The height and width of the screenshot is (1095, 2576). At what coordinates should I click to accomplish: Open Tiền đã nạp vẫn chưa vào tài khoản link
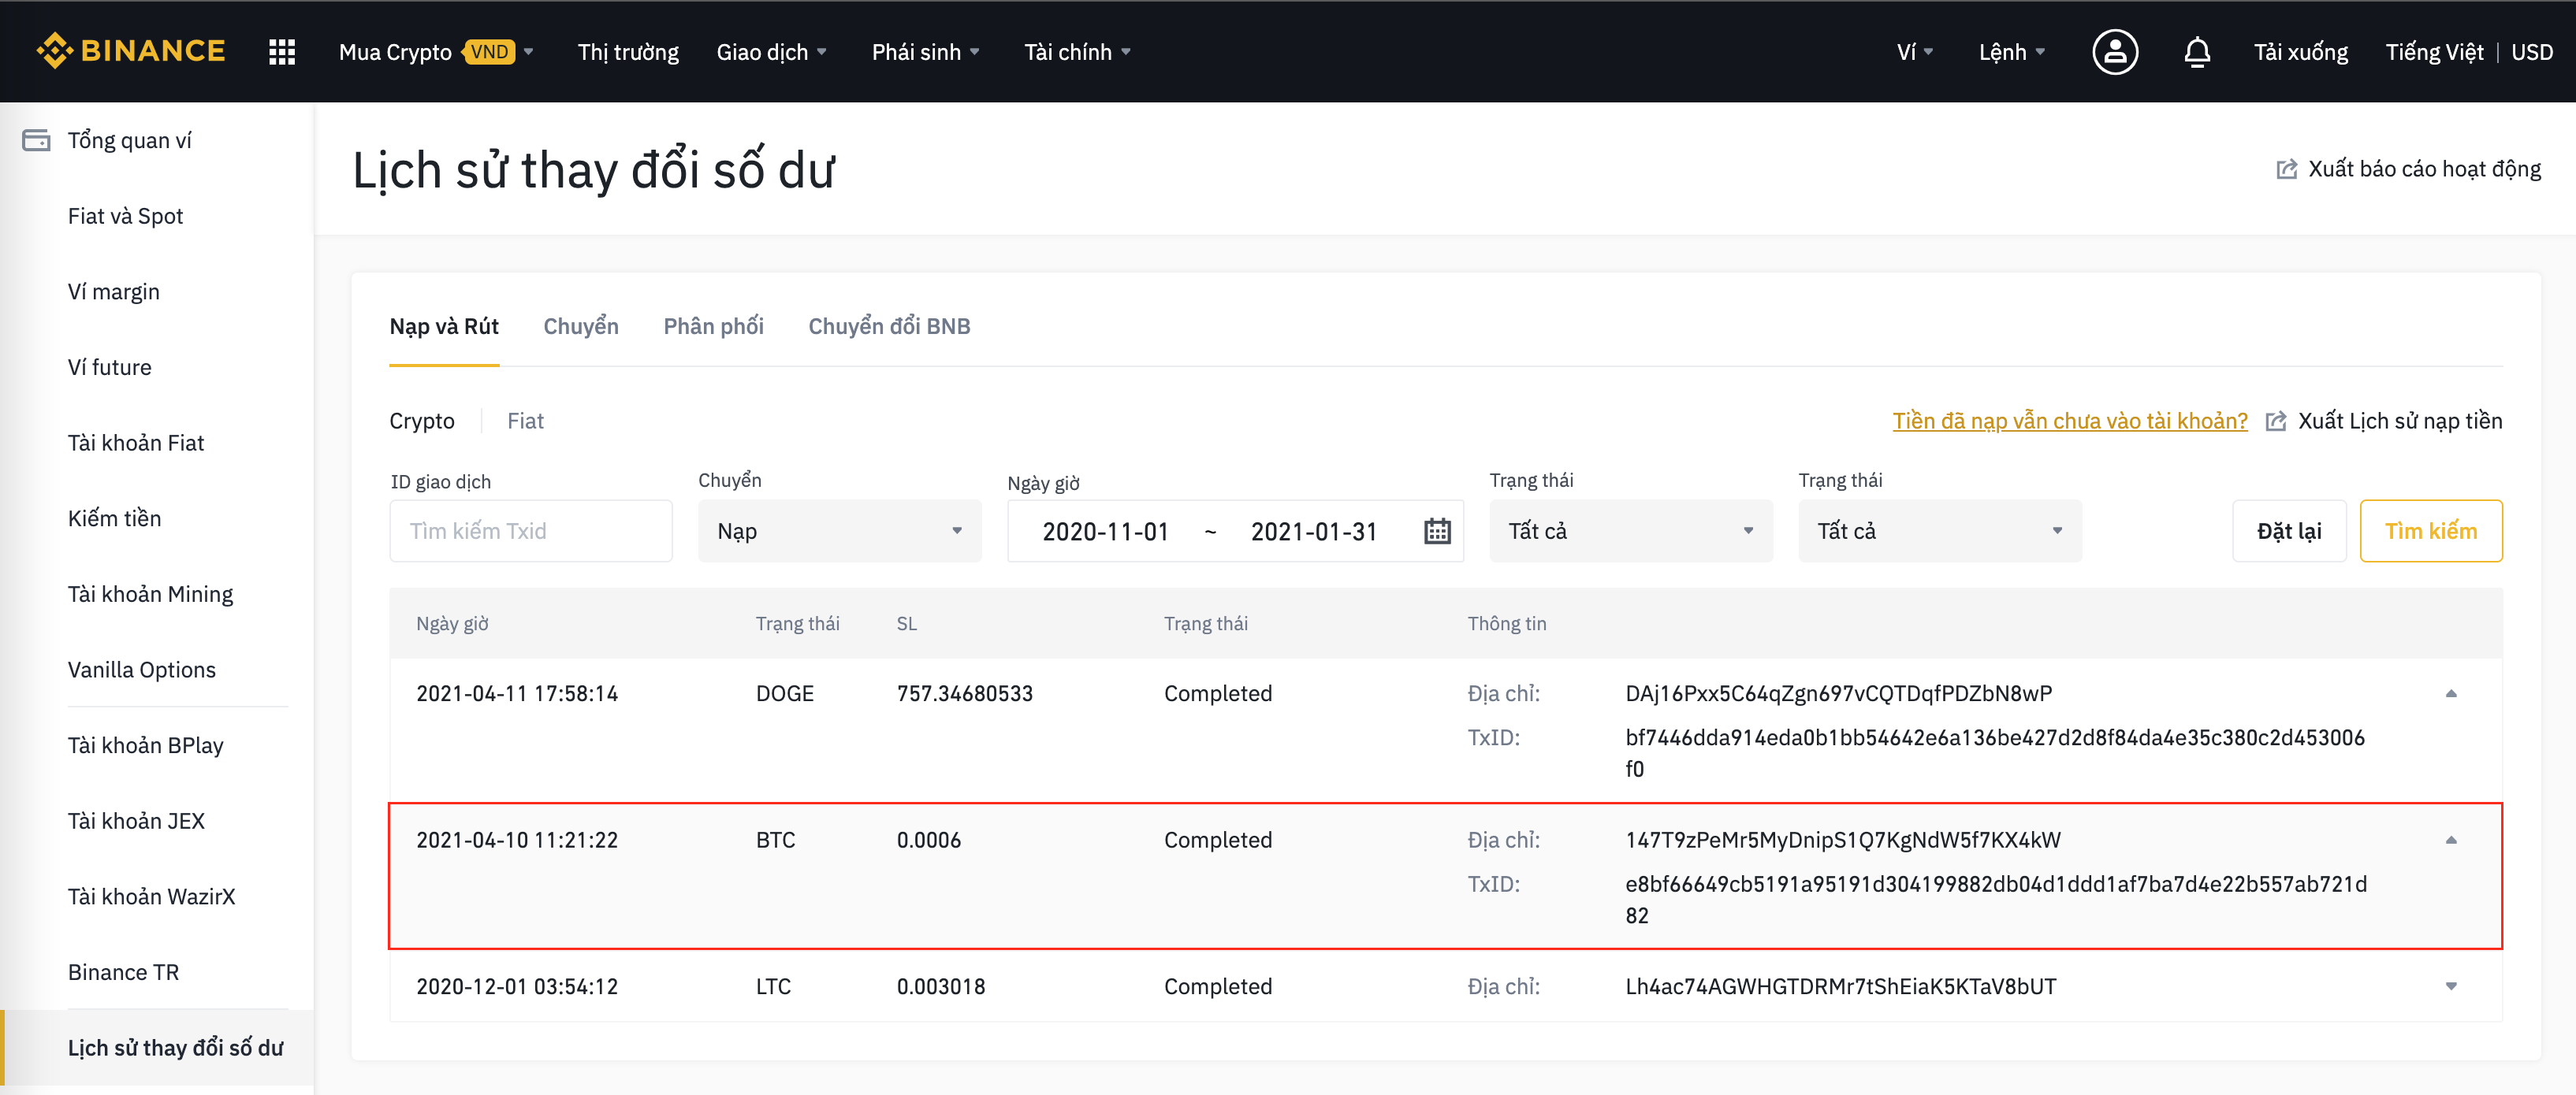pyautogui.click(x=2069, y=421)
